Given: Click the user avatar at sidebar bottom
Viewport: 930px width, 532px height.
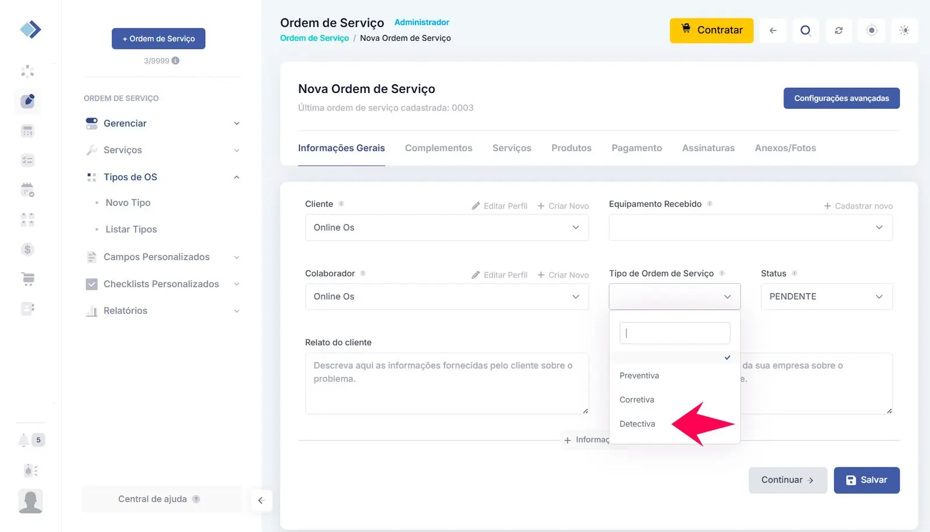Looking at the screenshot, I should coord(30,501).
